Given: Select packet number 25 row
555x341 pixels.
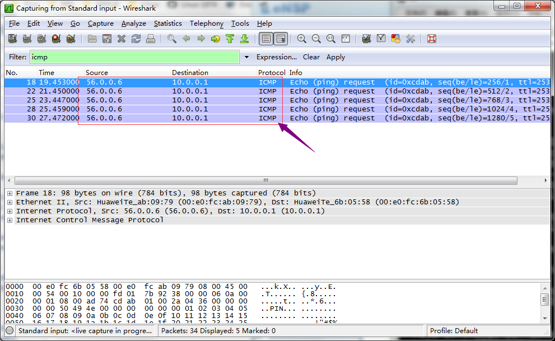Looking at the screenshot, I should [277, 100].
